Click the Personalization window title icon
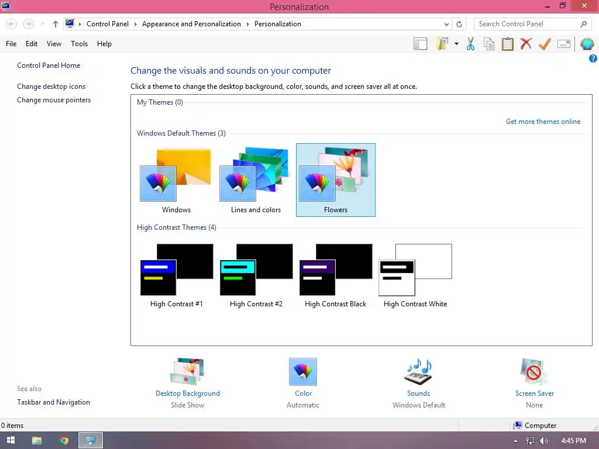 pyautogui.click(x=6, y=6)
